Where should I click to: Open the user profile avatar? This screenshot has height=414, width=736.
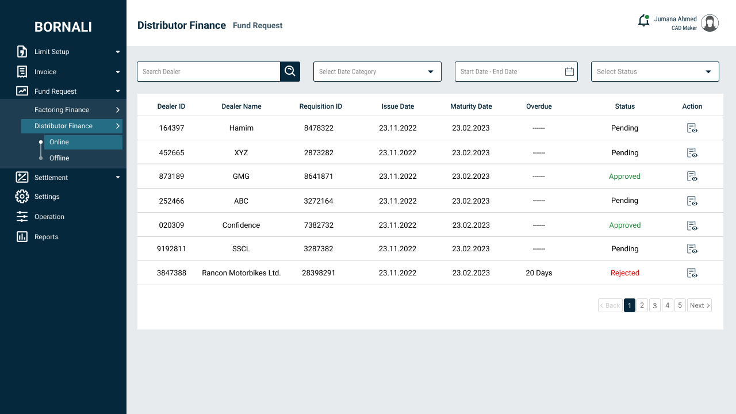tap(710, 23)
